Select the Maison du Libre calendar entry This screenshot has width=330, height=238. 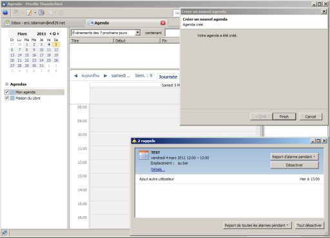tap(34, 98)
